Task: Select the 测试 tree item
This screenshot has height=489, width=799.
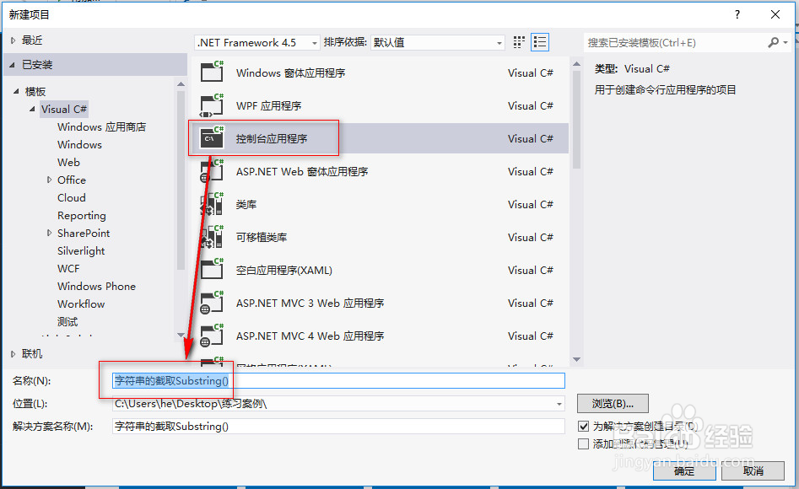Action: [x=67, y=322]
